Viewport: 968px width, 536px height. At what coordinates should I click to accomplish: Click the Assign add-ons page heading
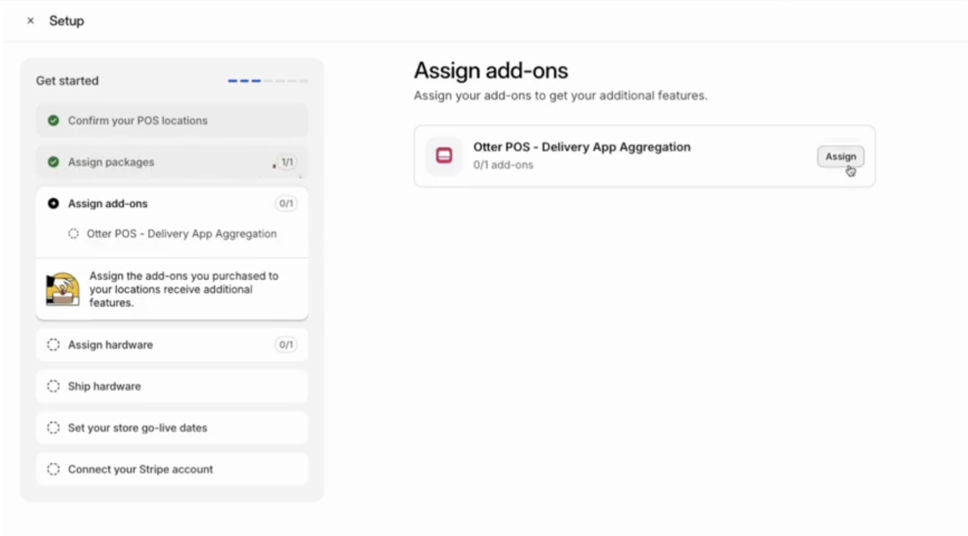491,71
